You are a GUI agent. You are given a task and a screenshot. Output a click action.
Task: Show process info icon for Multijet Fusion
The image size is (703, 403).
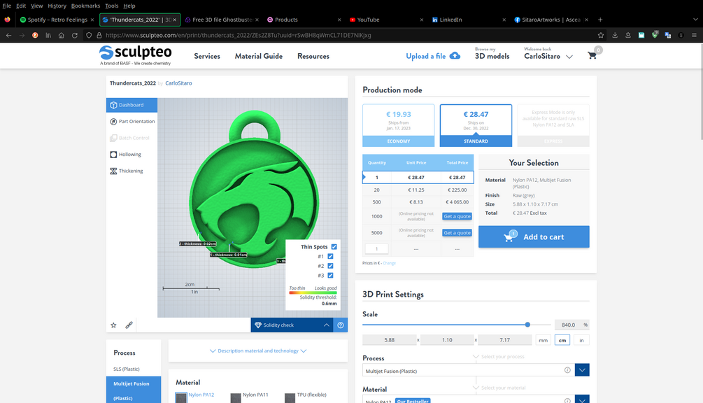tap(567, 370)
